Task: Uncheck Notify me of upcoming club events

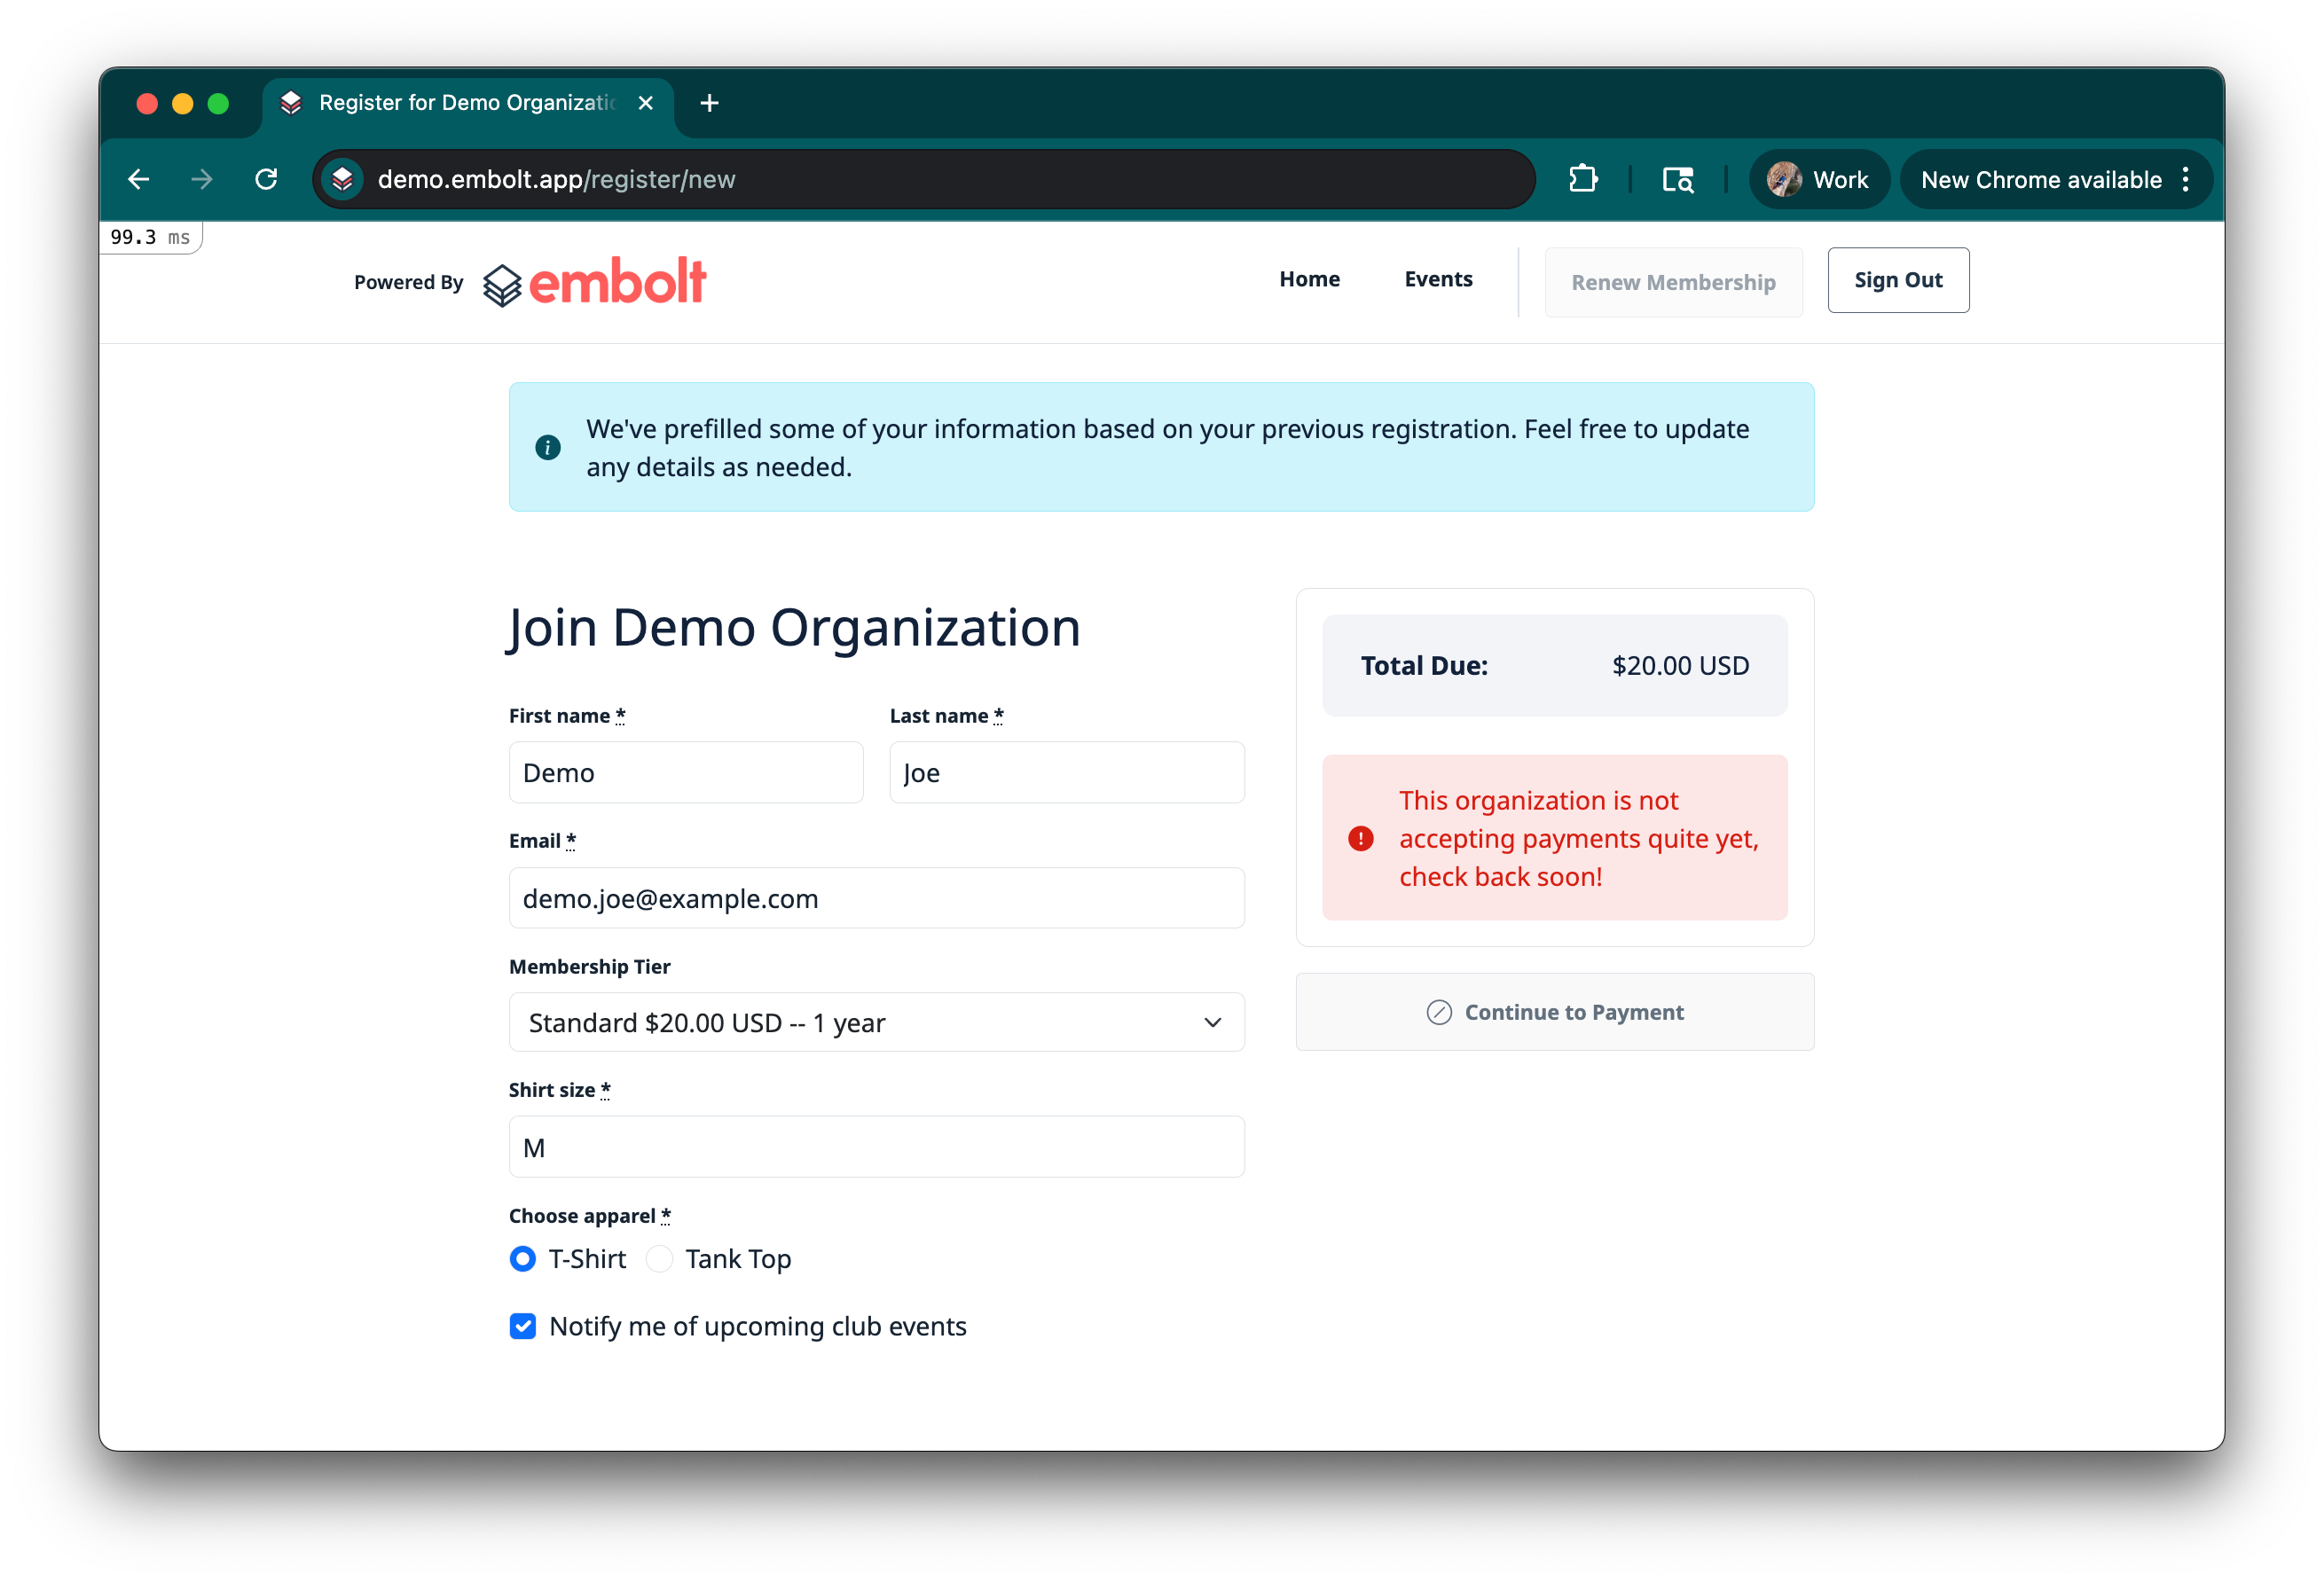Action: pos(523,1326)
